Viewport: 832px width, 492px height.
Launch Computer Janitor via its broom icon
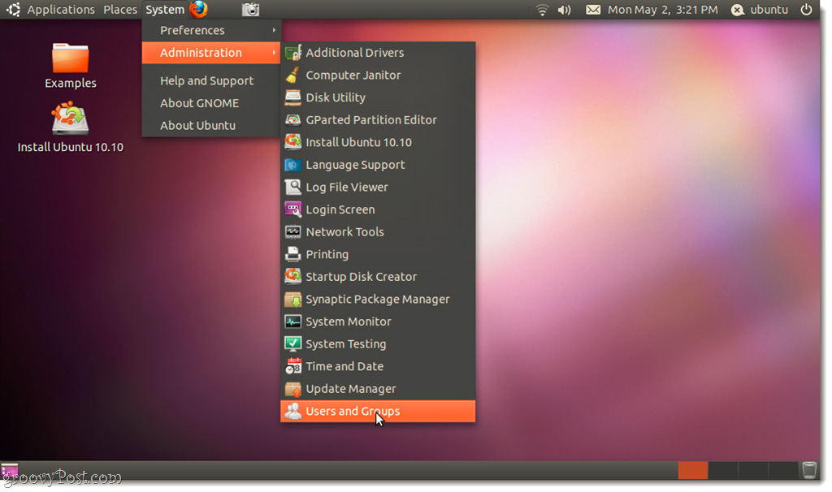[292, 75]
